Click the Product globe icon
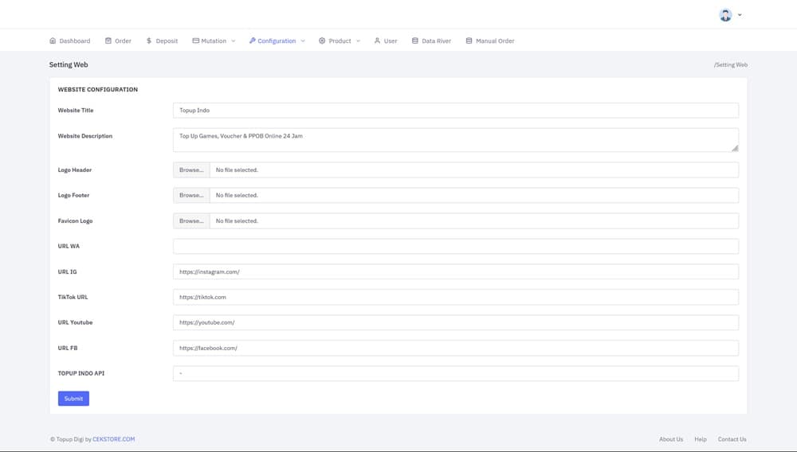This screenshot has height=452, width=797. point(322,41)
